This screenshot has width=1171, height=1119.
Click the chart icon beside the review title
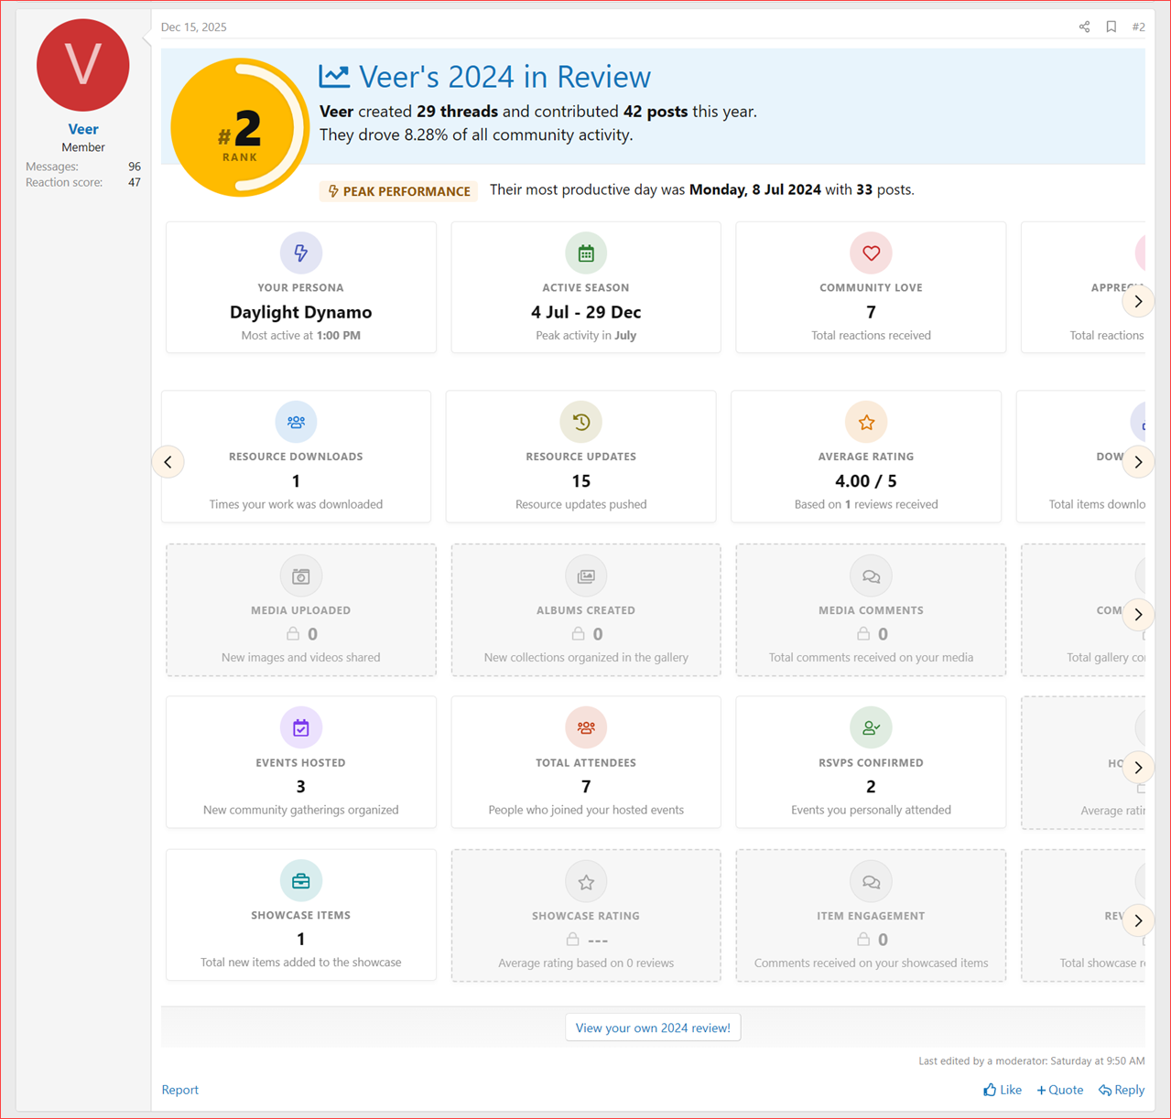pyautogui.click(x=334, y=76)
